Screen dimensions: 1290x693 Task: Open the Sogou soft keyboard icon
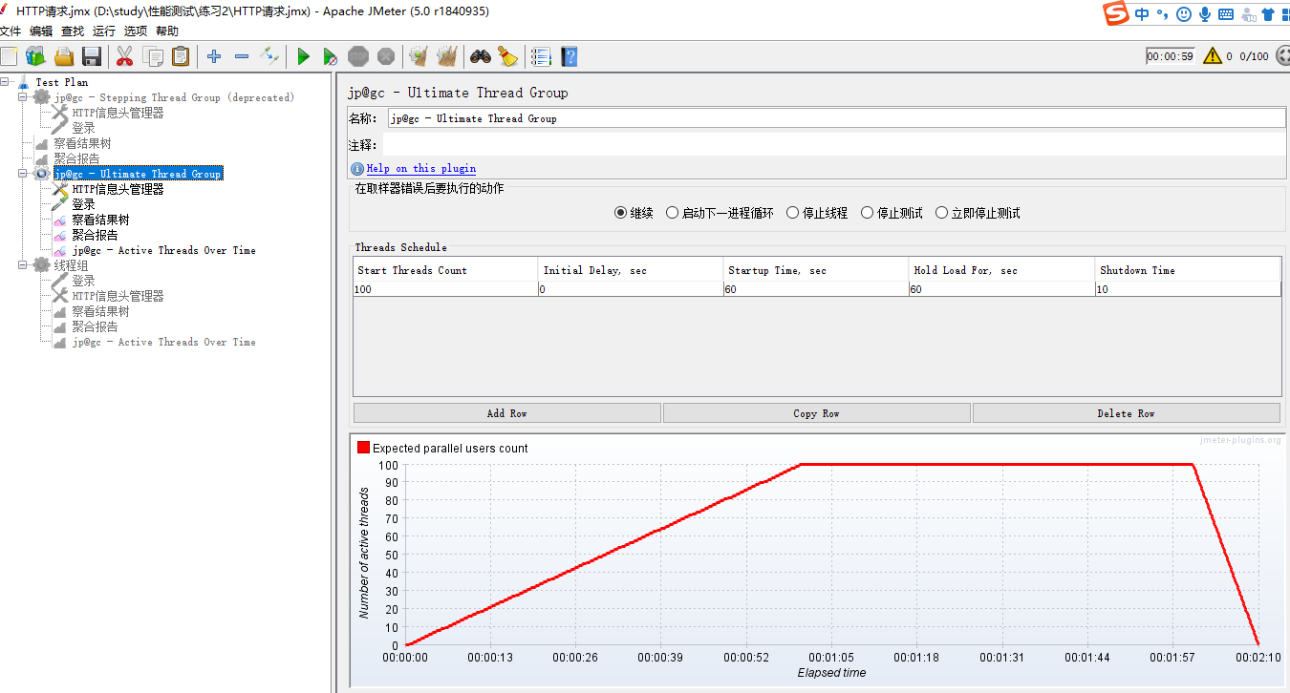point(1224,14)
